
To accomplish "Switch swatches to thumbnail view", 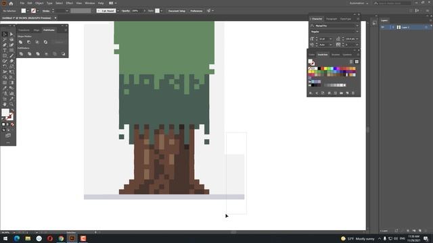I will click(357, 61).
